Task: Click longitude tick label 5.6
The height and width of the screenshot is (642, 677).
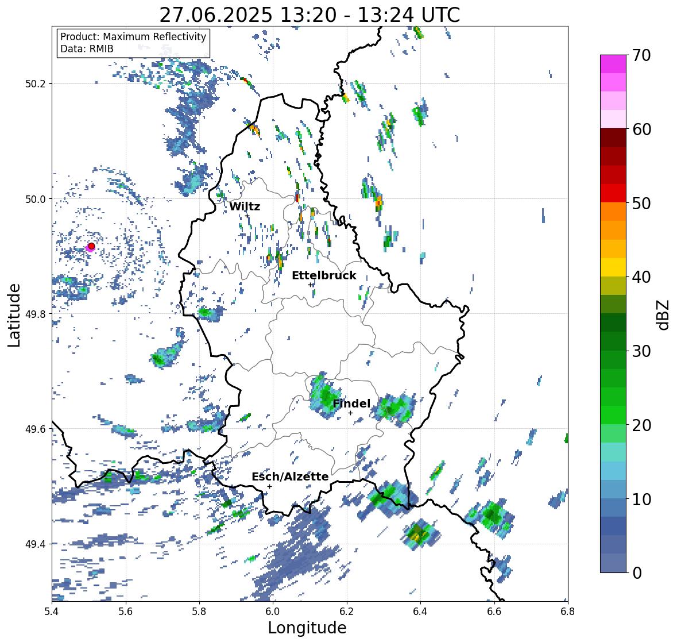Action: pos(126,612)
